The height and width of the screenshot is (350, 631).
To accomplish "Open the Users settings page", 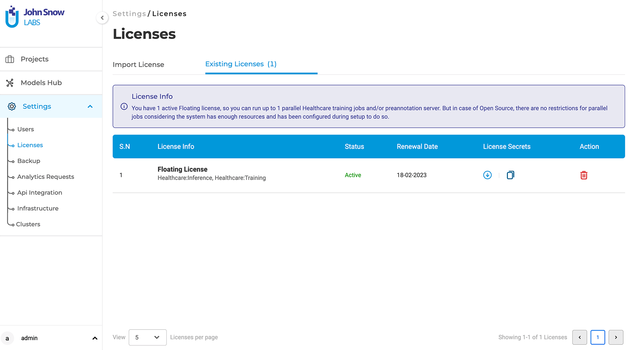I will click(26, 129).
